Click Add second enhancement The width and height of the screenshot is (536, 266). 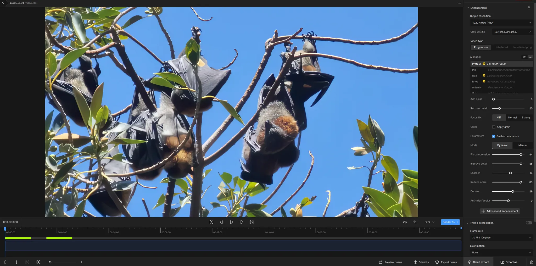500,211
